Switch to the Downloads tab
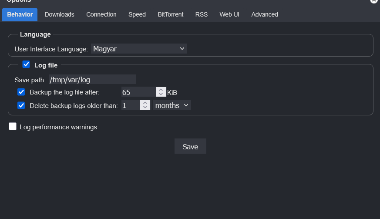380x219 pixels. click(x=59, y=14)
